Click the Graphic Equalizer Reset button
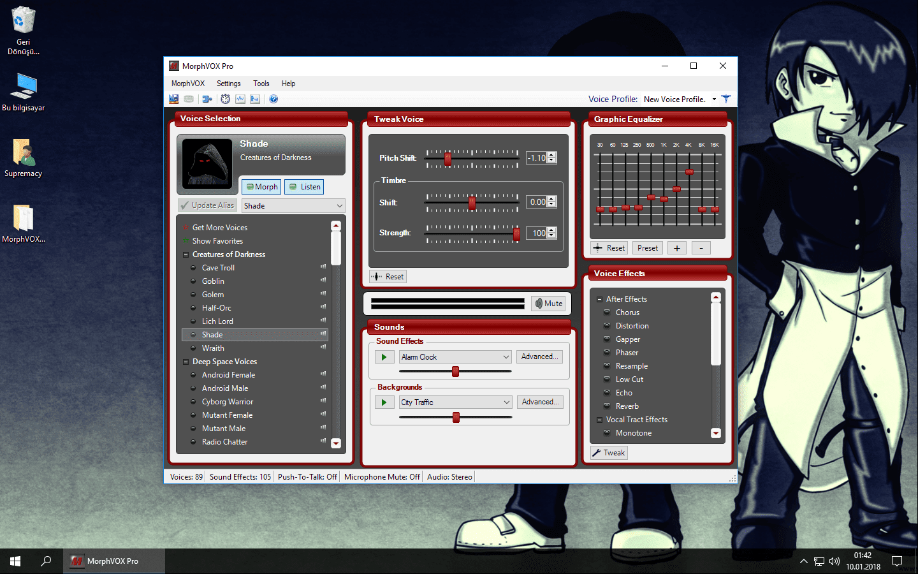918x574 pixels. (609, 248)
